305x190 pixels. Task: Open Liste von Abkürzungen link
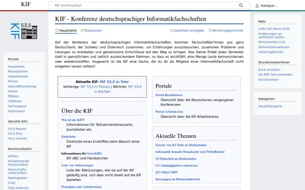77,165
